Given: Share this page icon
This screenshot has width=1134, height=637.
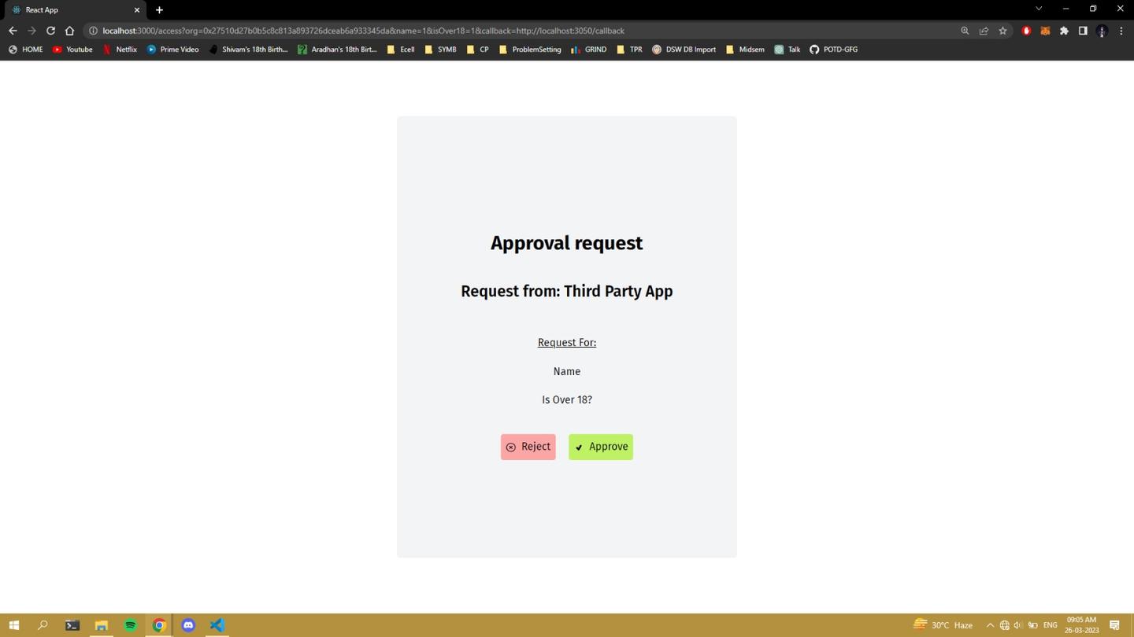Looking at the screenshot, I should click(x=984, y=31).
